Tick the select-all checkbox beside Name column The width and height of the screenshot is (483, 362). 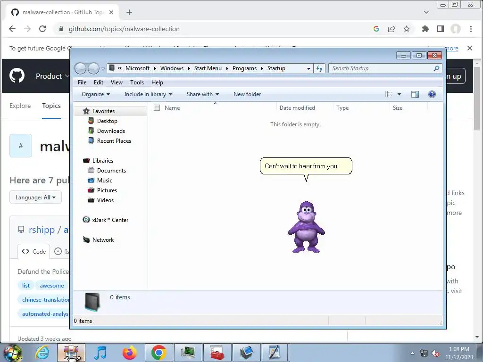tap(157, 108)
